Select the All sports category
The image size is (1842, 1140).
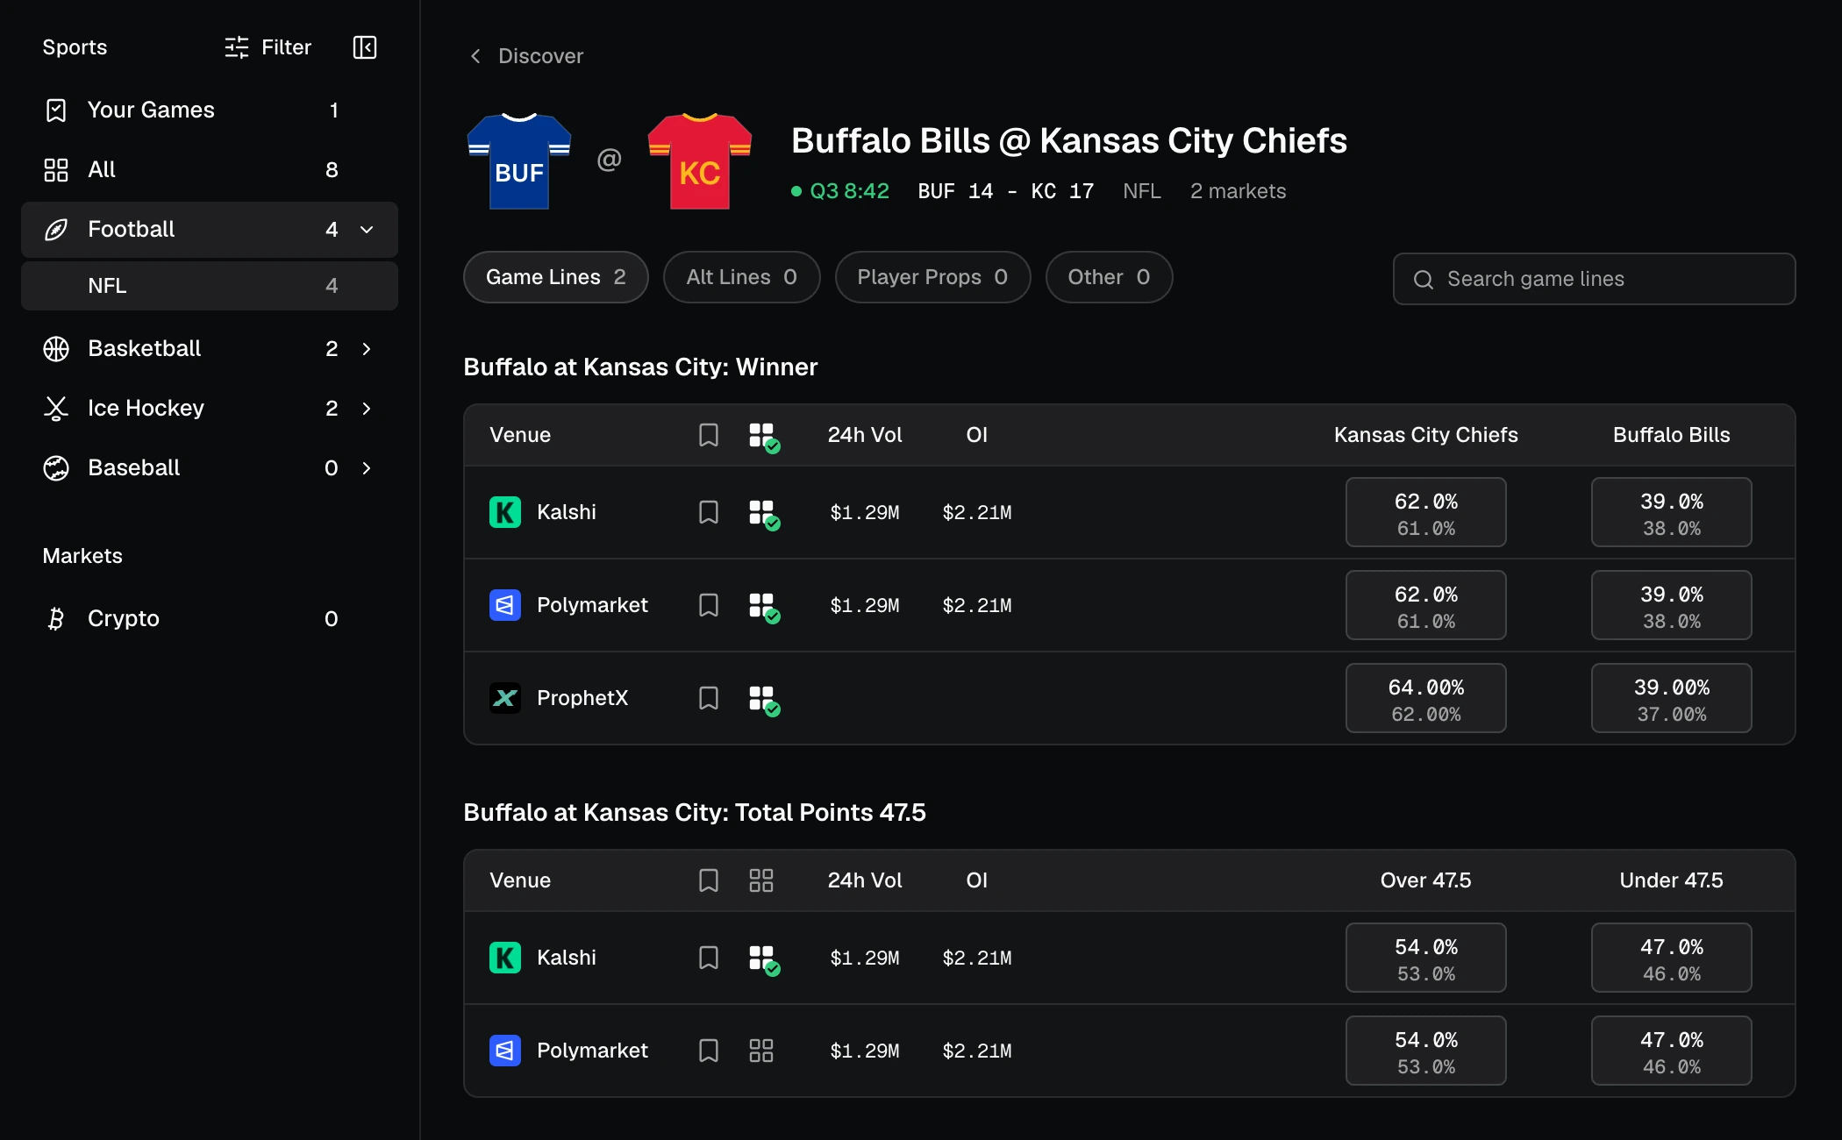(210, 169)
